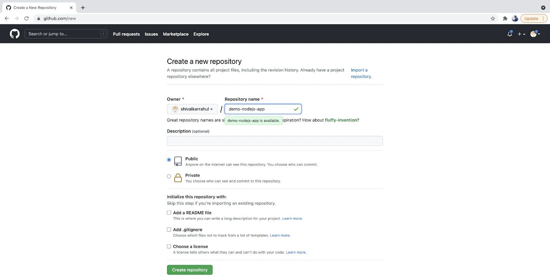Go back in browser history

[7, 19]
